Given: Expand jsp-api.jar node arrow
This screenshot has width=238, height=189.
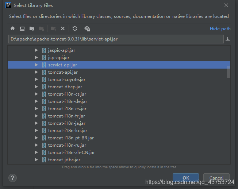Looking at the screenshot, I should tap(37, 58).
